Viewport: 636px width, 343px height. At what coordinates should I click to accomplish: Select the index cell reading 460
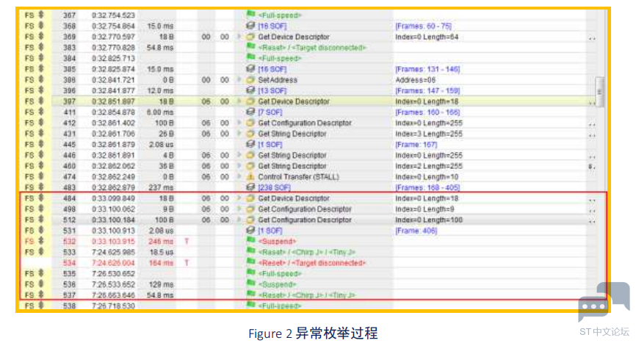pos(69,166)
